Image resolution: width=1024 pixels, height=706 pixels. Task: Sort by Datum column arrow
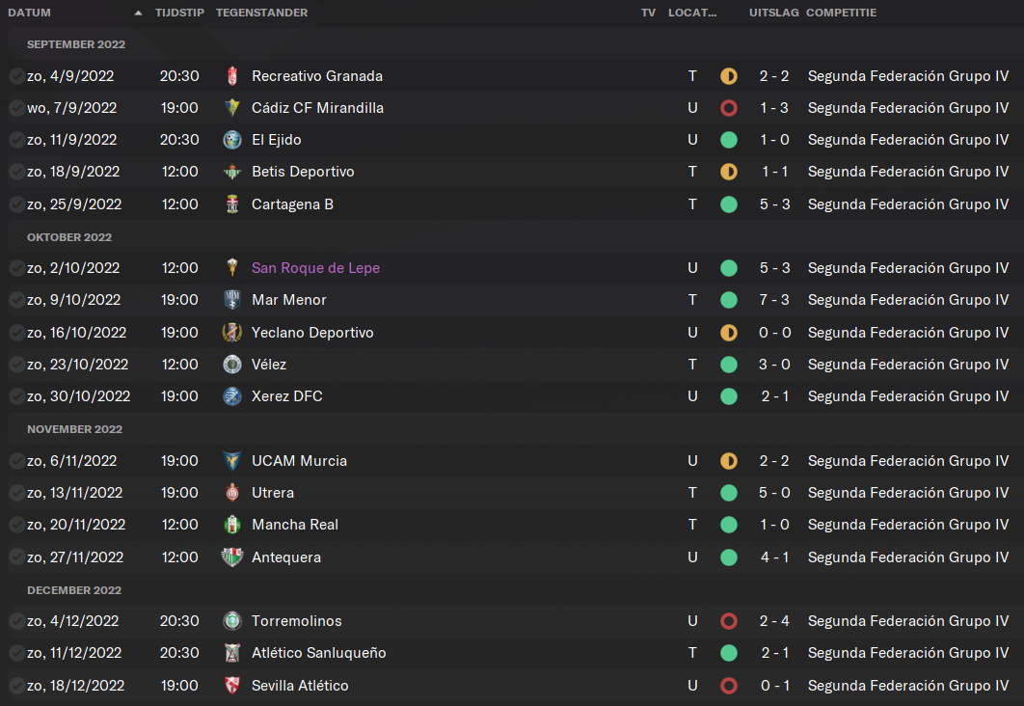138,13
